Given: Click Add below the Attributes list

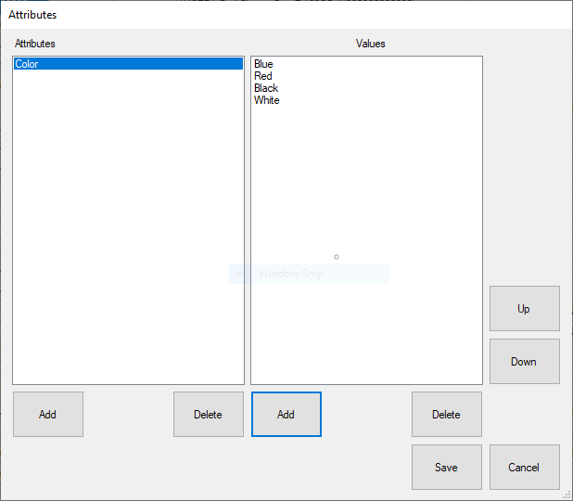Looking at the screenshot, I should (47, 414).
